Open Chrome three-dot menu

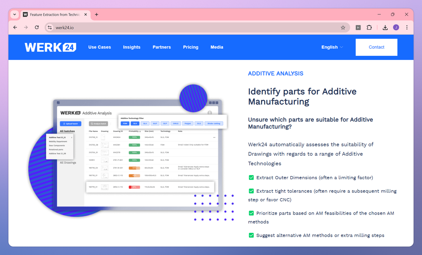407,27
